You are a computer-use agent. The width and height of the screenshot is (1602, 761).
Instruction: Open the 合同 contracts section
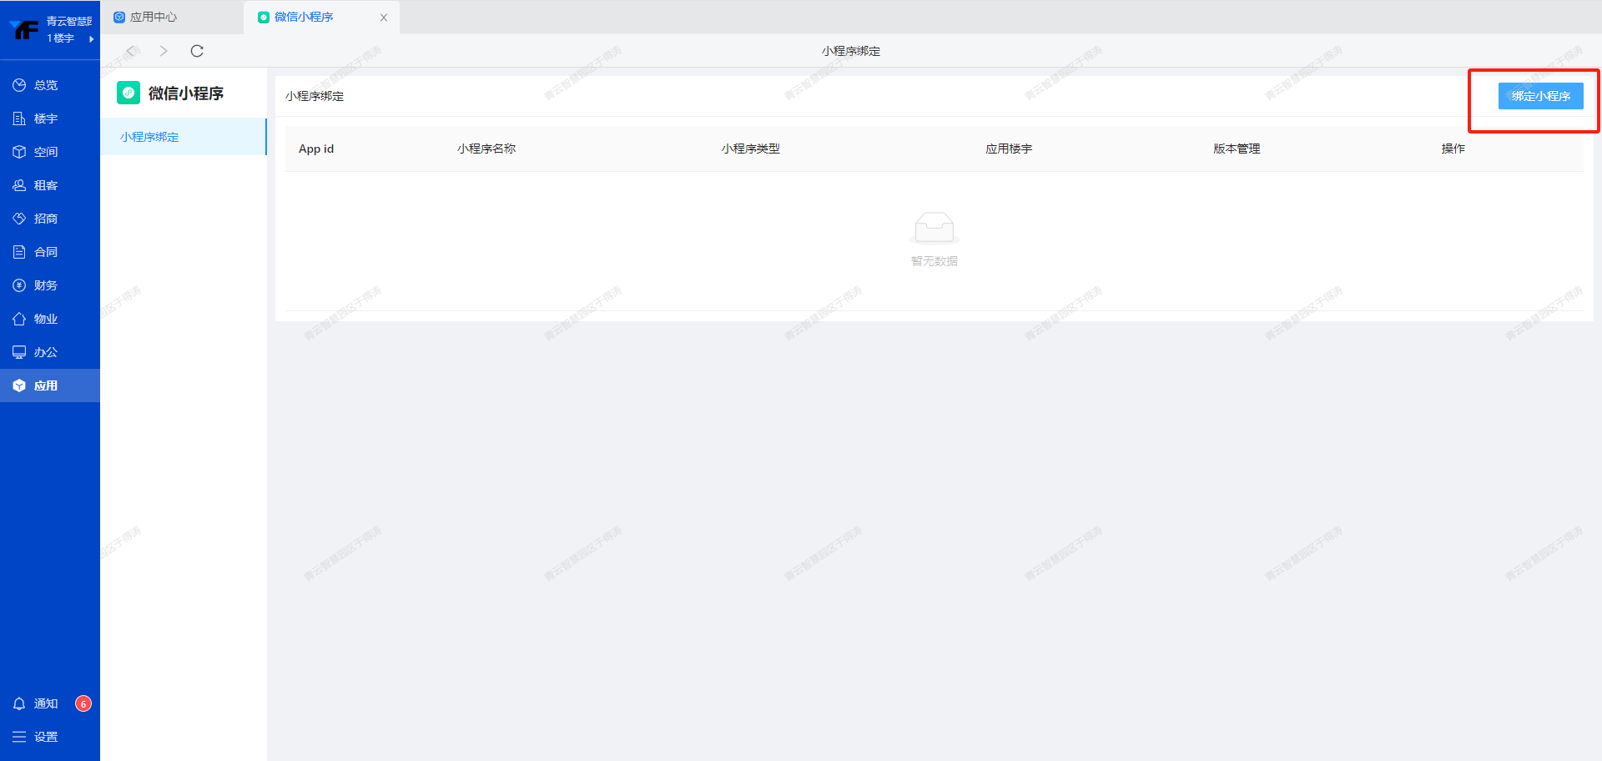[45, 252]
